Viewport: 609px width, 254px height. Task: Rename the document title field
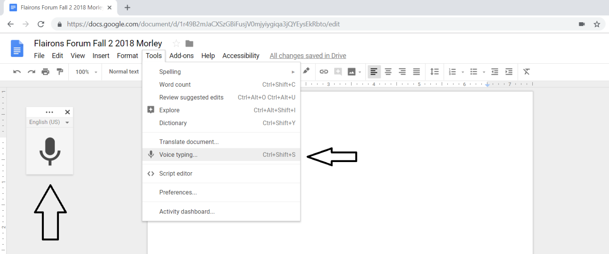point(98,43)
